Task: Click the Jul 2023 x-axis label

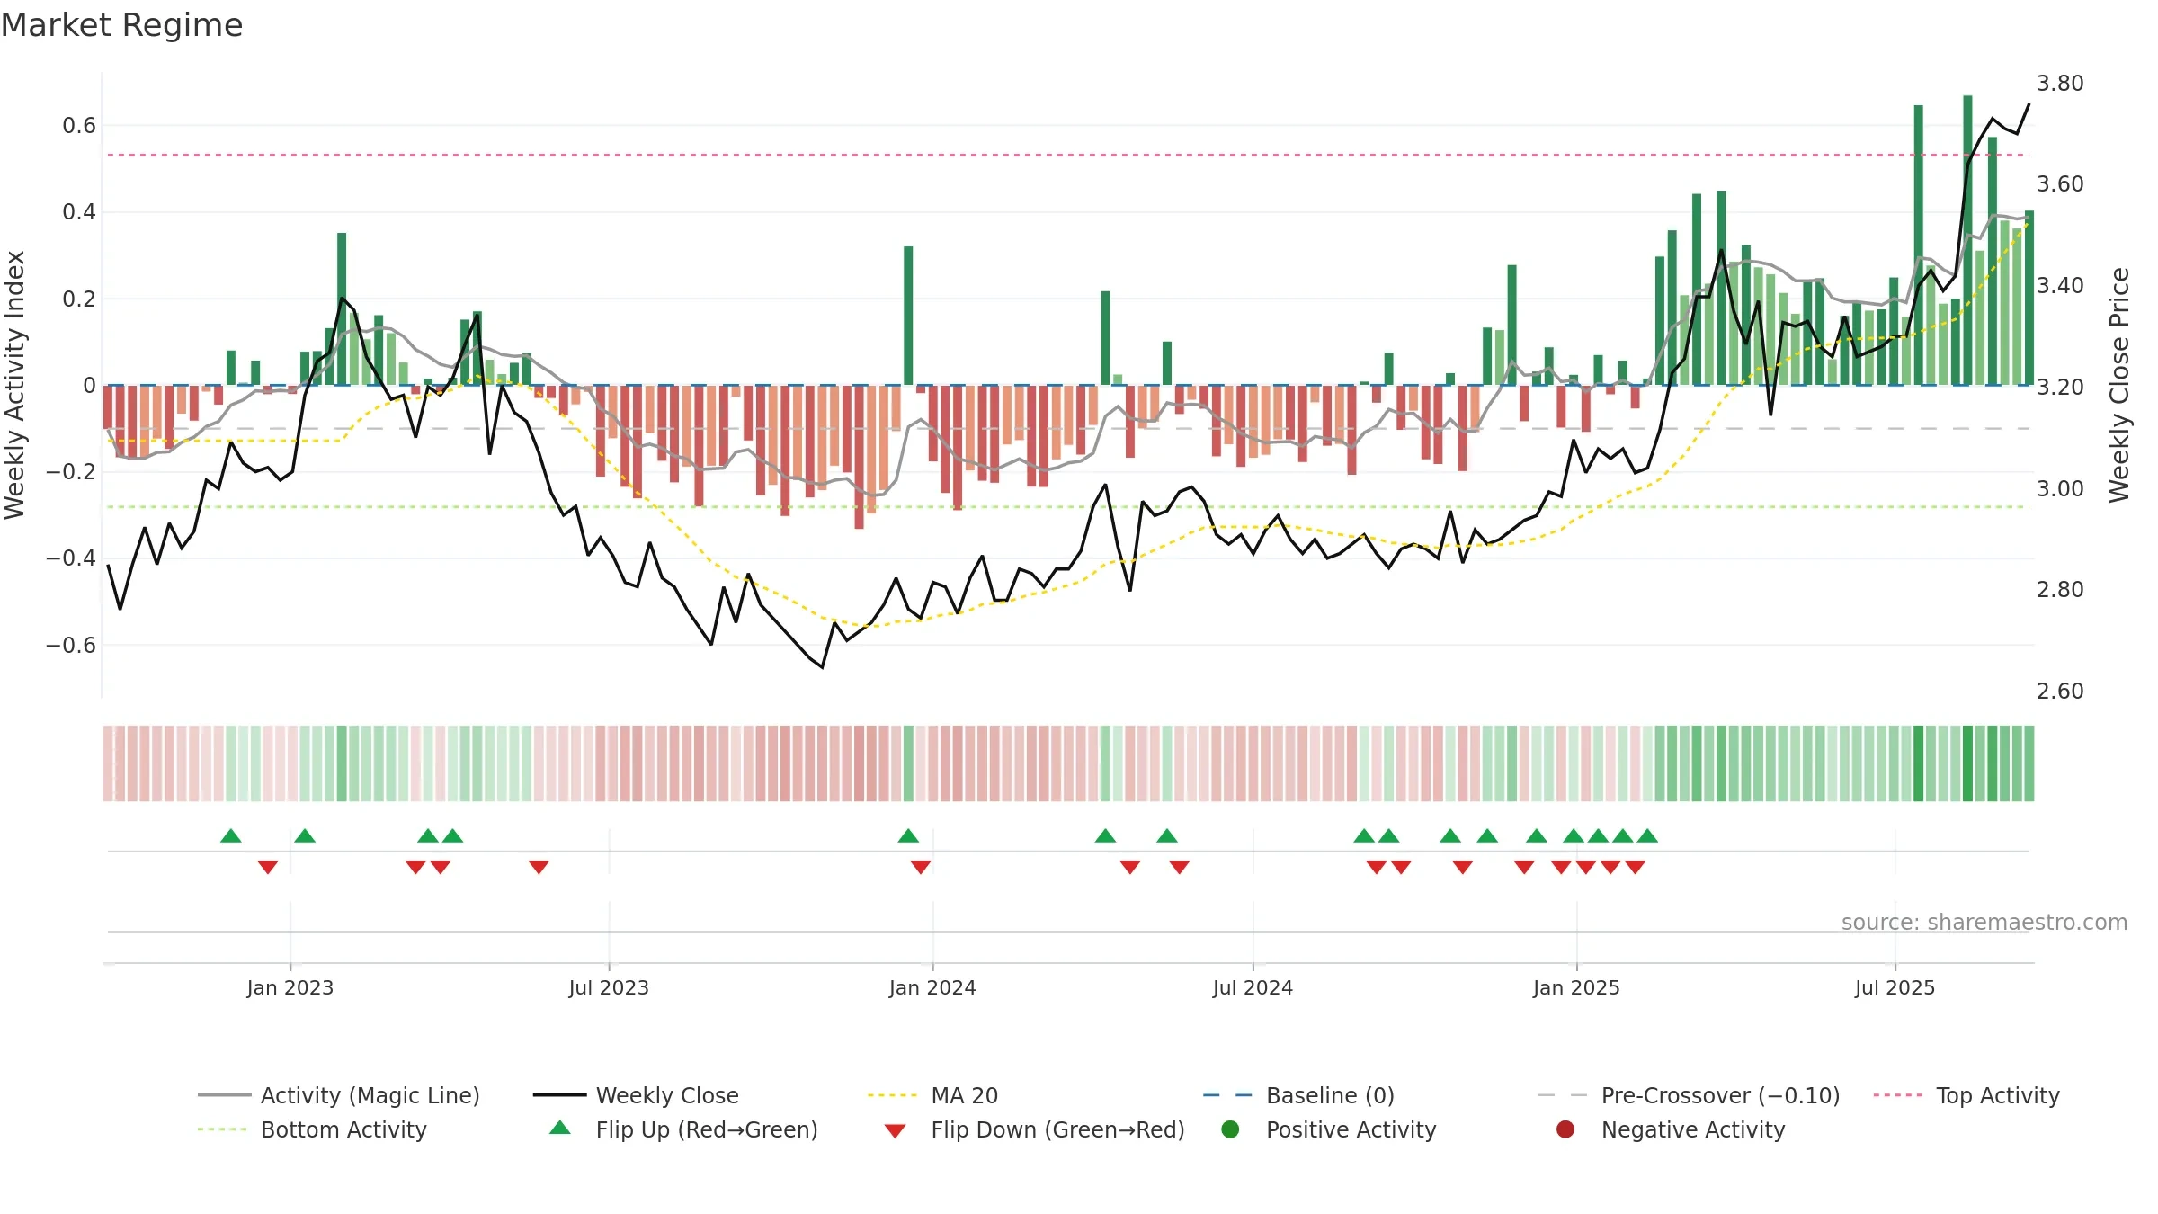Action: [x=609, y=987]
